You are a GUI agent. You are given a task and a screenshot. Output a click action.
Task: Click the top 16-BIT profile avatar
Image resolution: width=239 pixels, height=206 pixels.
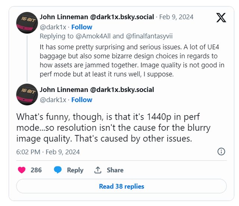[x=27, y=22]
